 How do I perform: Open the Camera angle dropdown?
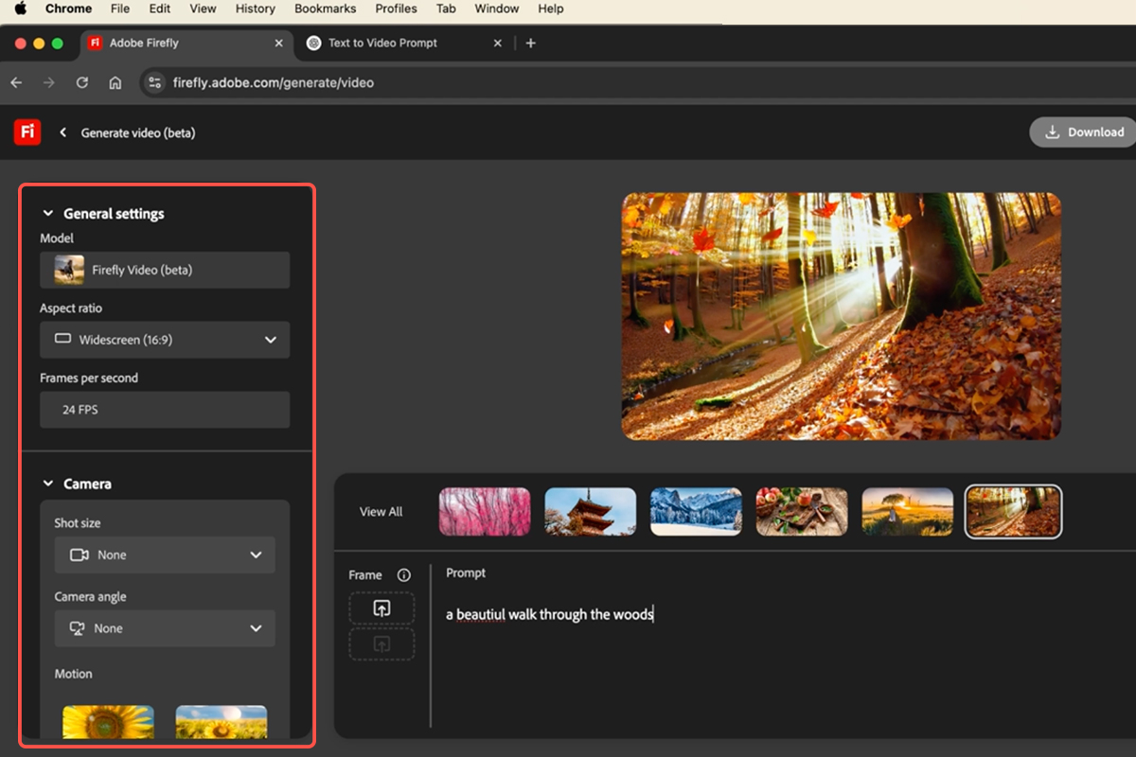[165, 628]
